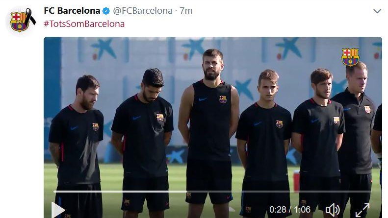Play the tweet video
The image size is (388, 218).
point(58,210)
